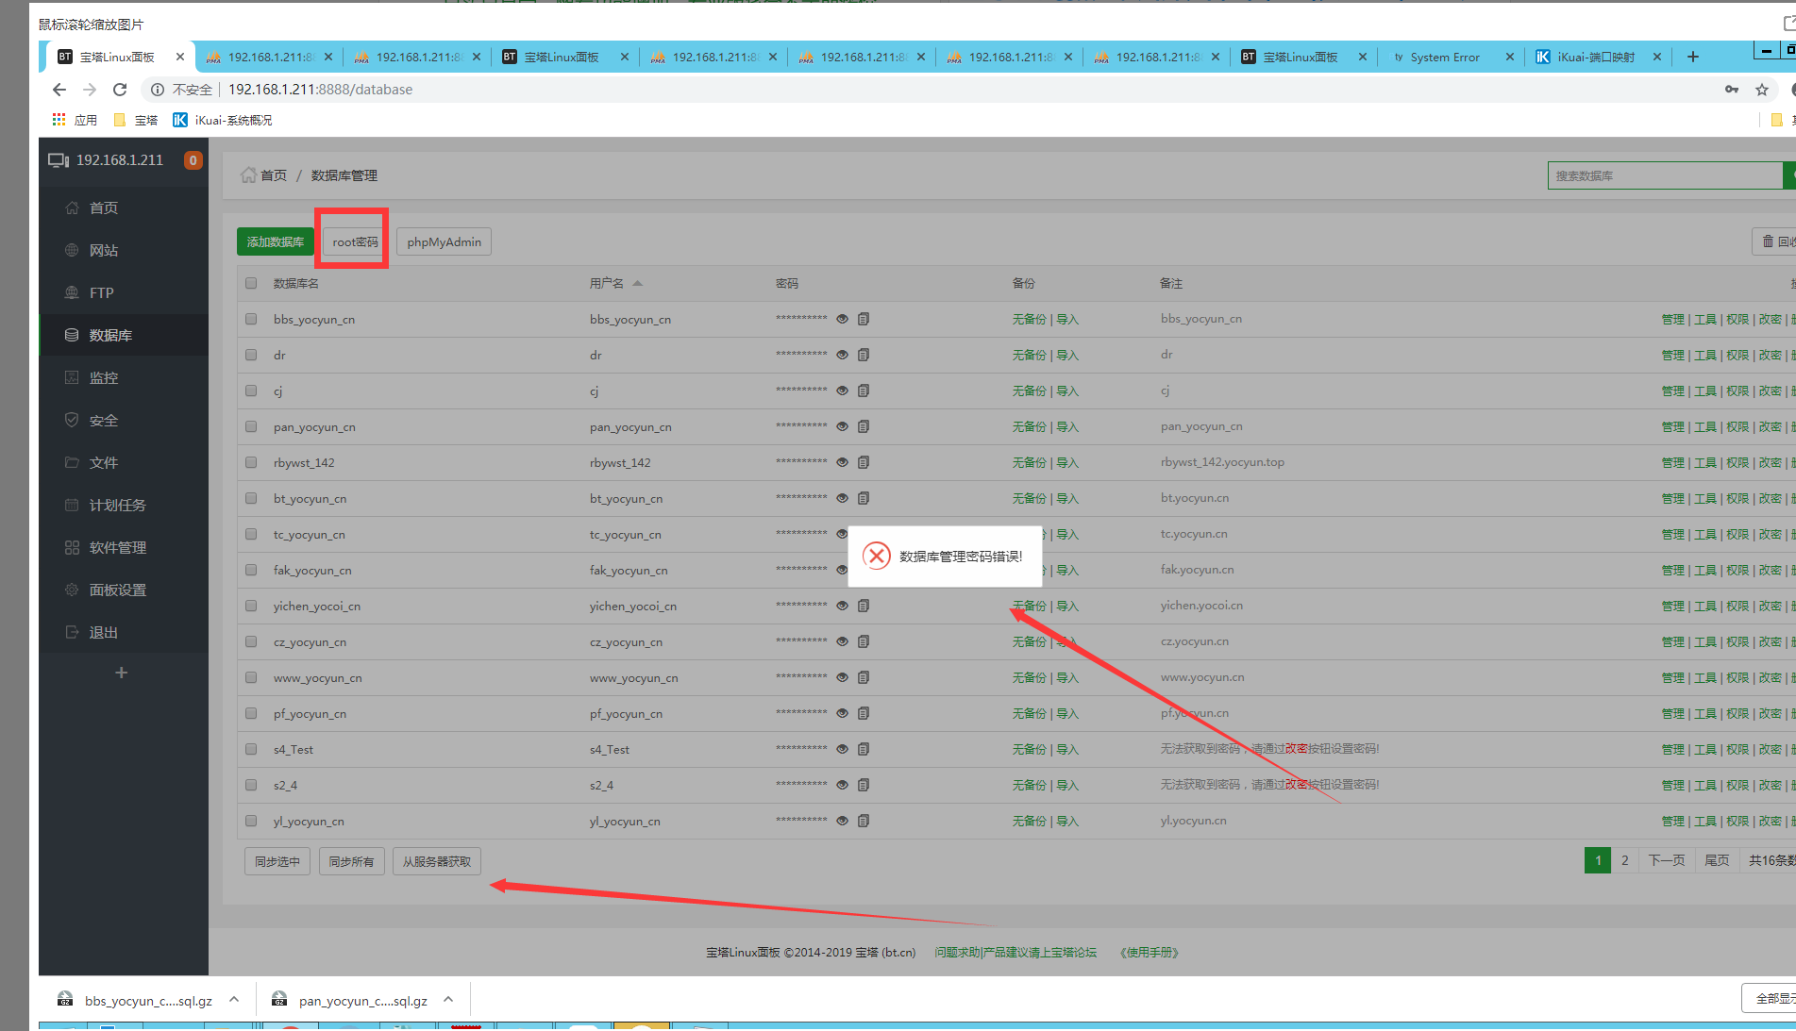Click 尾页 pagination link
The width and height of the screenshot is (1796, 1031).
[x=1717, y=860]
